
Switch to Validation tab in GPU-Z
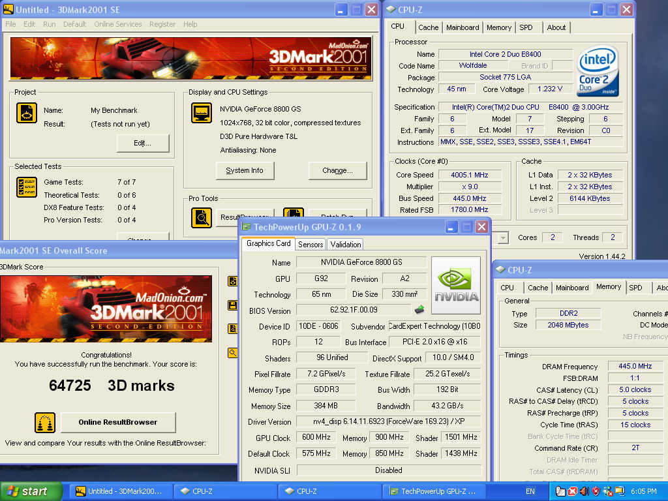pos(346,245)
